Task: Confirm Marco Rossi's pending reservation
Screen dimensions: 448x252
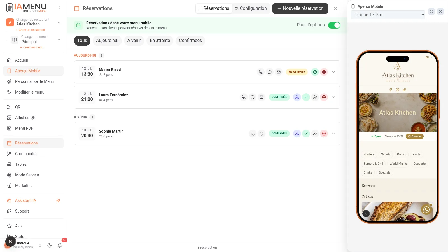Action: [315, 72]
